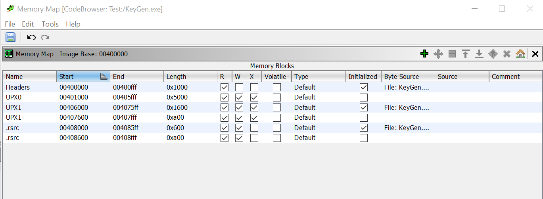Click the Expand Block Down icon
The width and height of the screenshot is (543, 199).
coord(479,54)
